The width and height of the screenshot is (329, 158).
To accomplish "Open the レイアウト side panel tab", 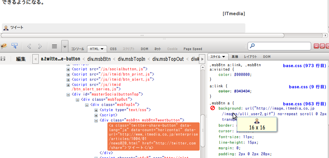I will click(x=250, y=57).
